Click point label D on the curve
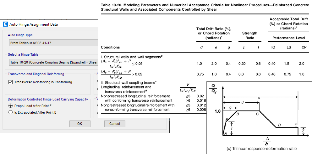The width and height of the screenshot is (312, 154). pyautogui.click(x=279, y=125)
